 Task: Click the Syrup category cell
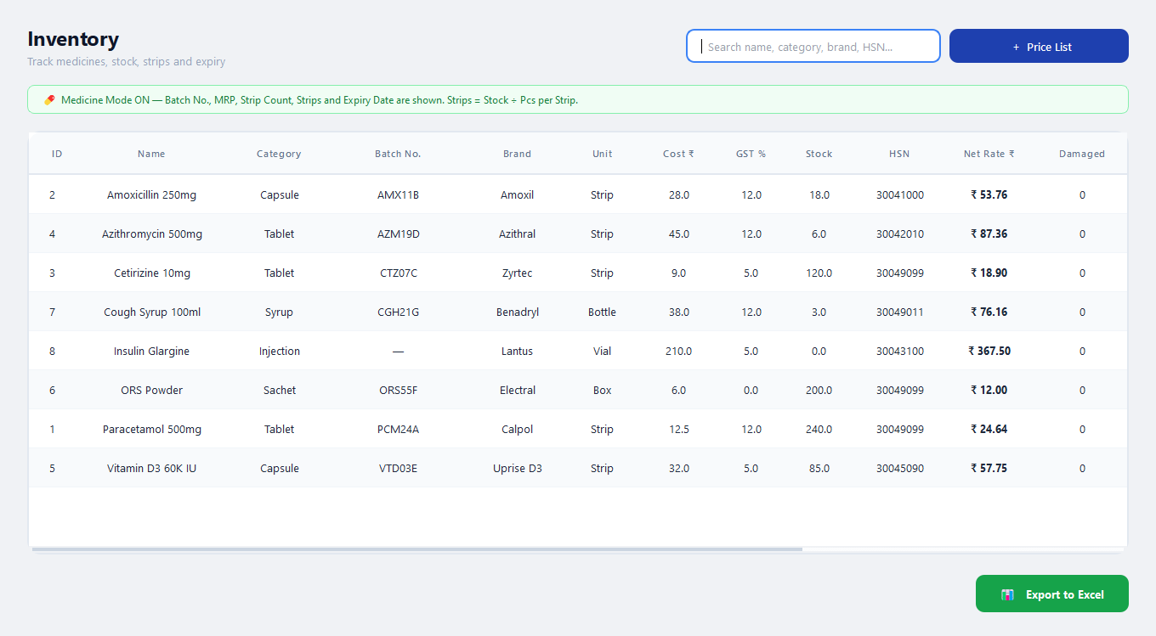pyautogui.click(x=279, y=312)
